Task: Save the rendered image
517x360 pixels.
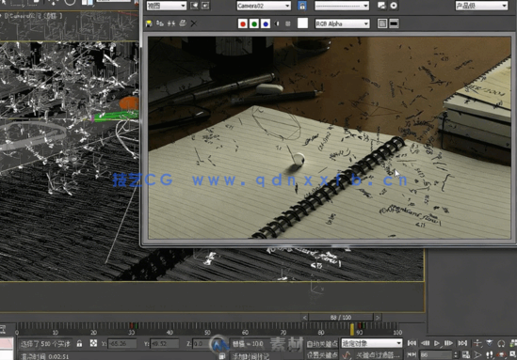Action: click(149, 23)
